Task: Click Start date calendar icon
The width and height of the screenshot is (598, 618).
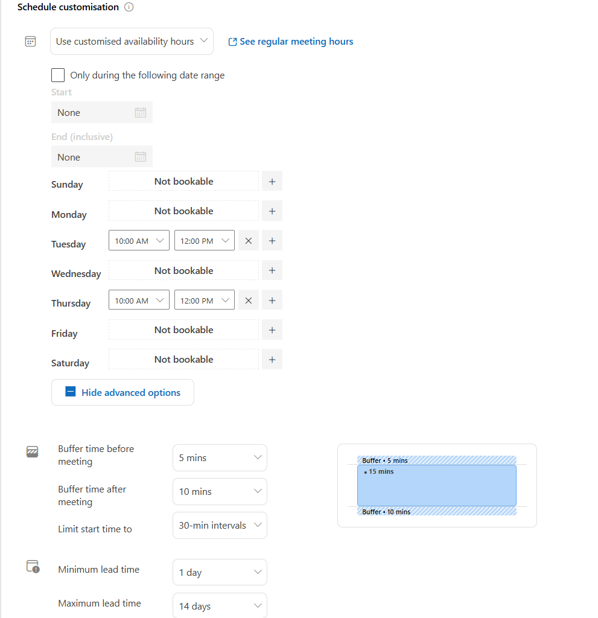Action: pyautogui.click(x=140, y=112)
